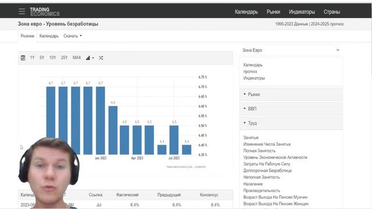Select the 5Y chart range
The image size is (372, 209).
coord(42,57)
